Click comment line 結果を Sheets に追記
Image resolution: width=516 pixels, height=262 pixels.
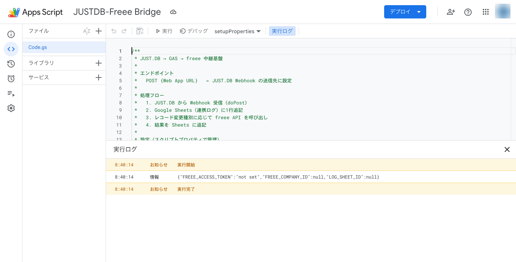pos(170,125)
